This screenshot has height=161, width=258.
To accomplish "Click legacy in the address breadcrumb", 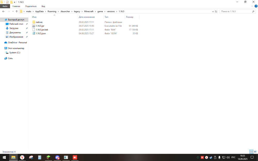I will click(x=77, y=12).
